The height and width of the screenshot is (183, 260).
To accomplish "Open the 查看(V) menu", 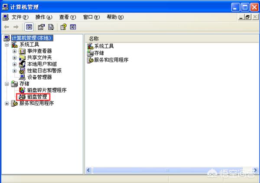I will tap(68, 17).
